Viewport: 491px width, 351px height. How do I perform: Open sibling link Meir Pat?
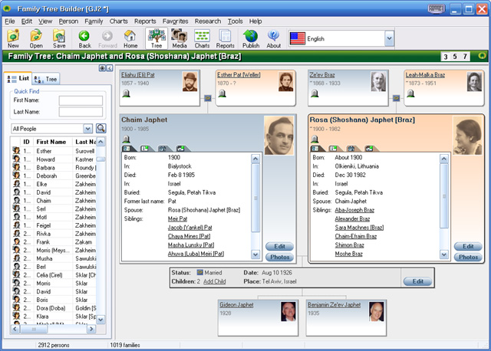(177, 218)
